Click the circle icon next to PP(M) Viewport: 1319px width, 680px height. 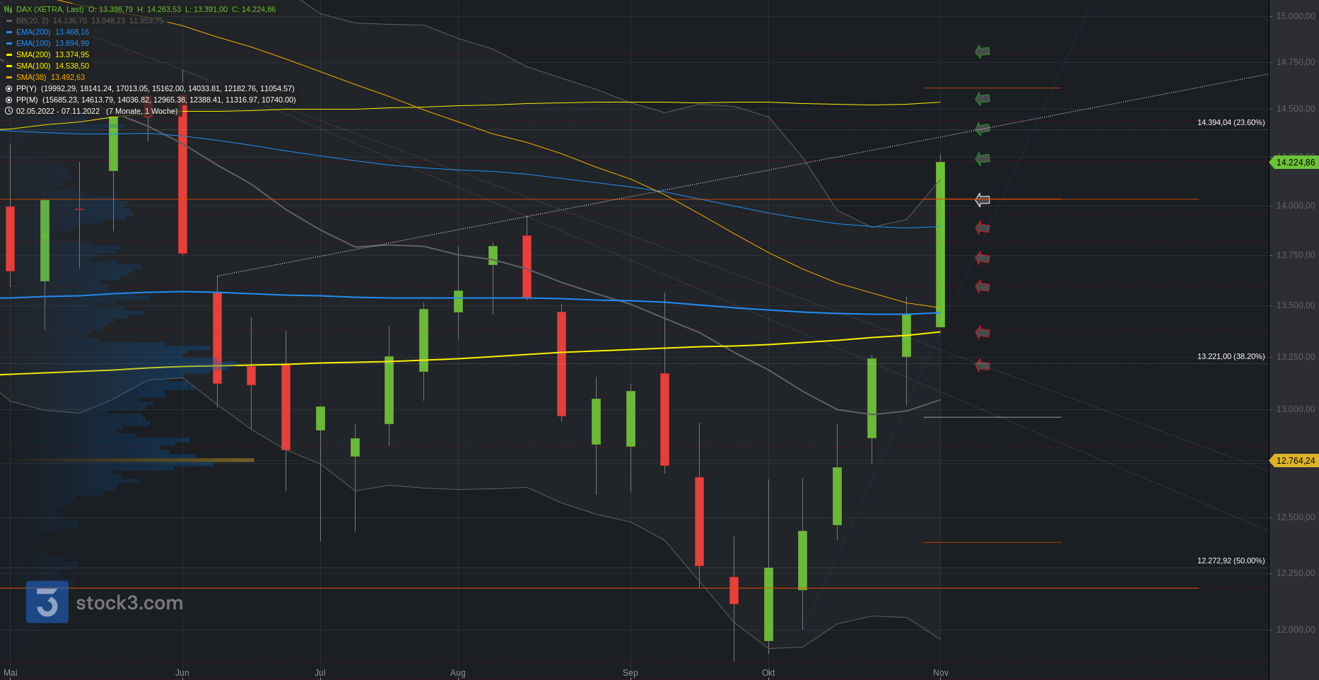click(9, 100)
